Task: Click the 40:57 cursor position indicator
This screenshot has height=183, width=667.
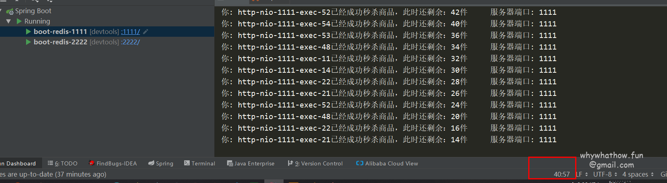Action: click(x=562, y=174)
